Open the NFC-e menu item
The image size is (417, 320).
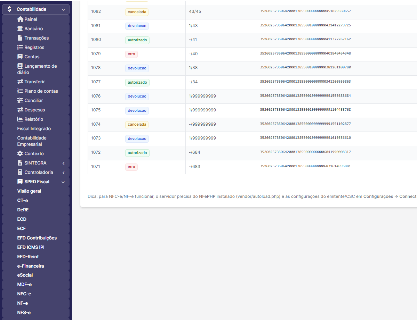(x=24, y=294)
